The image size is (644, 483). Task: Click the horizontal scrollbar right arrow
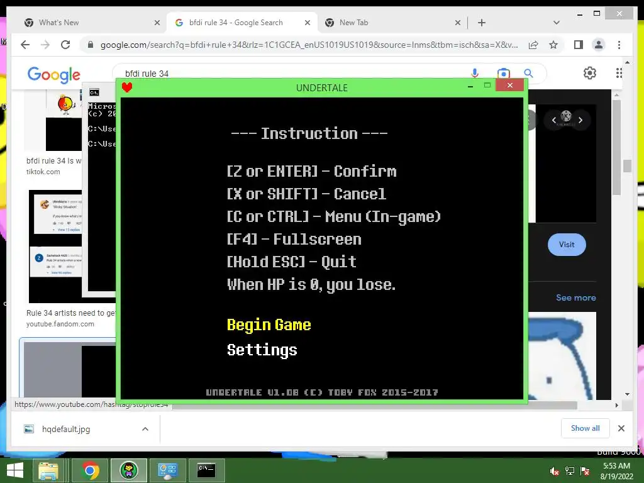pos(616,406)
